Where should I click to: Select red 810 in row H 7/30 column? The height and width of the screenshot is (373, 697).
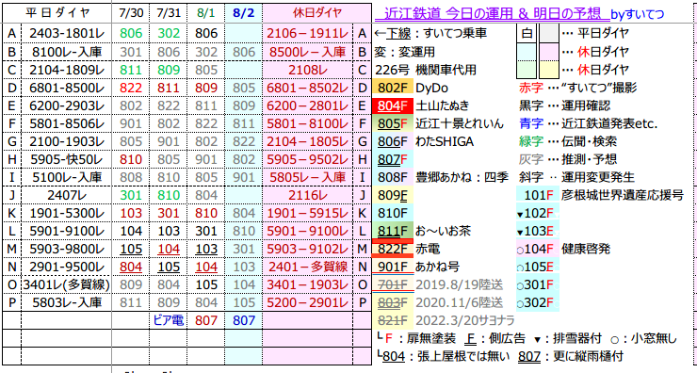[131, 159]
